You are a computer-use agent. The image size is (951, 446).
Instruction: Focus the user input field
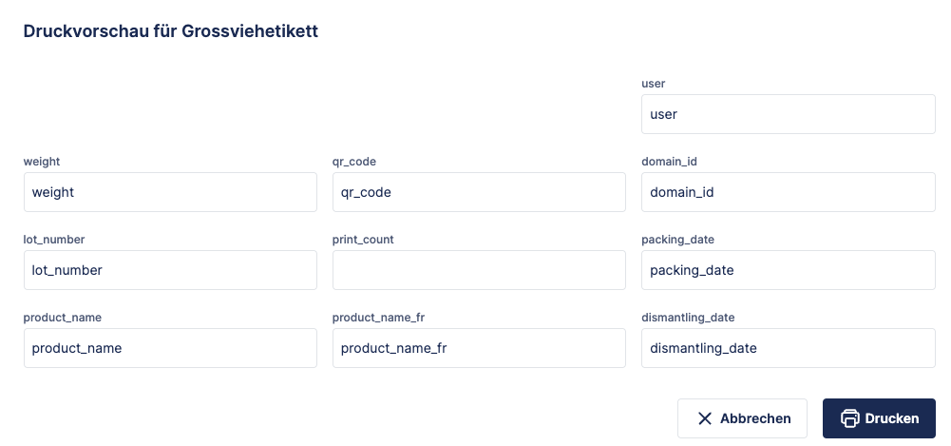click(788, 114)
